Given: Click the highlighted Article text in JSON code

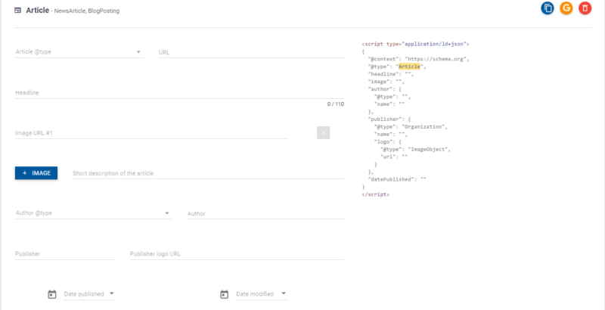Looking at the screenshot, I should (409, 67).
